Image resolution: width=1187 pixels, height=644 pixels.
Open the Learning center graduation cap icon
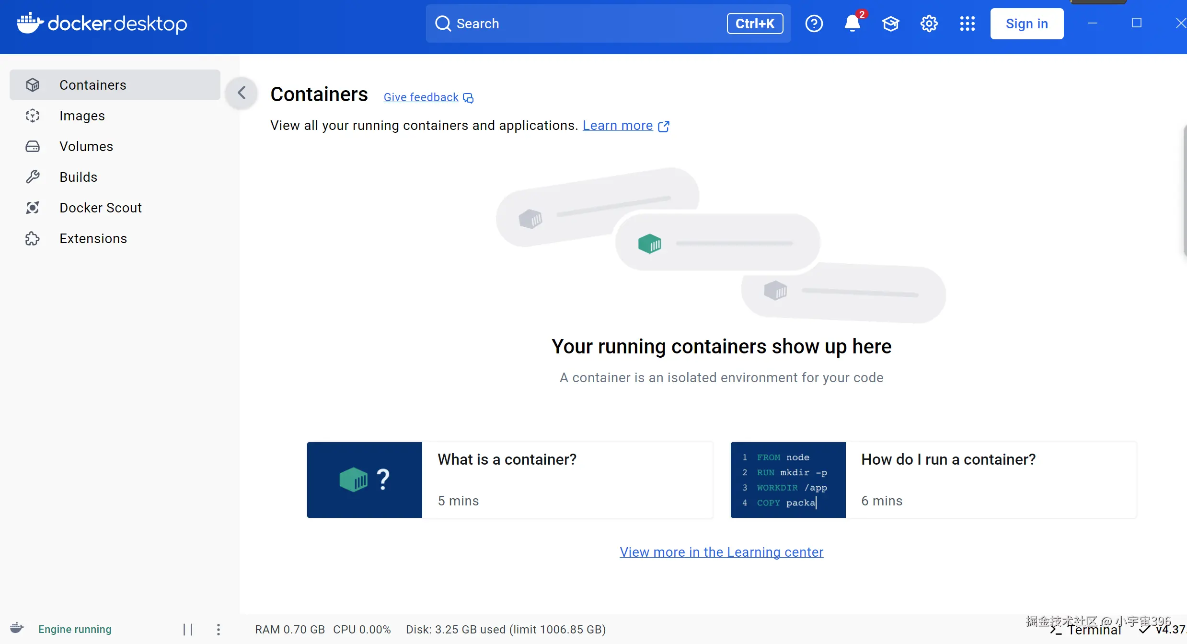coord(890,23)
